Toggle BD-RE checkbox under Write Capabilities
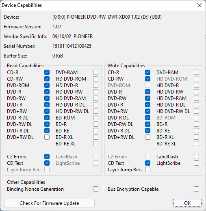 pos(196,131)
